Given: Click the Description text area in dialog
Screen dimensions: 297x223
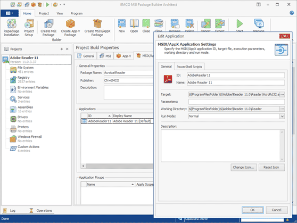Looking at the screenshot, I should (x=222, y=145).
